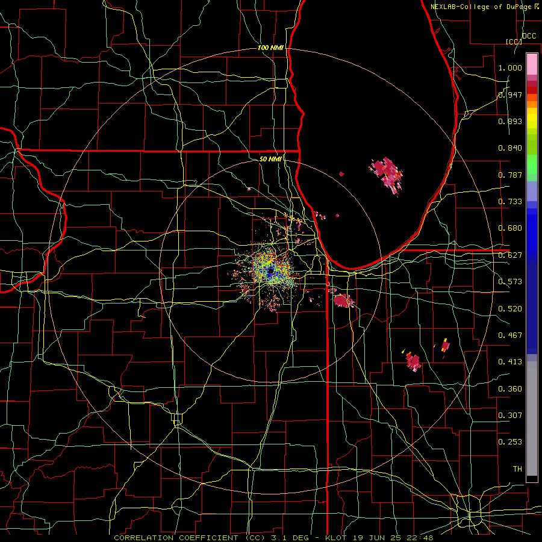Click the 0.307 scale value
This screenshot has width=542, height=542.
(510, 416)
